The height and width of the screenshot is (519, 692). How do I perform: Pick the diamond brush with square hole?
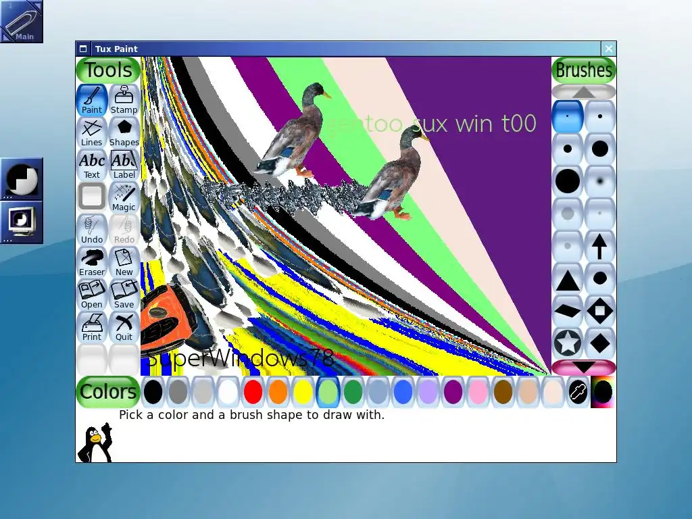coord(600,311)
